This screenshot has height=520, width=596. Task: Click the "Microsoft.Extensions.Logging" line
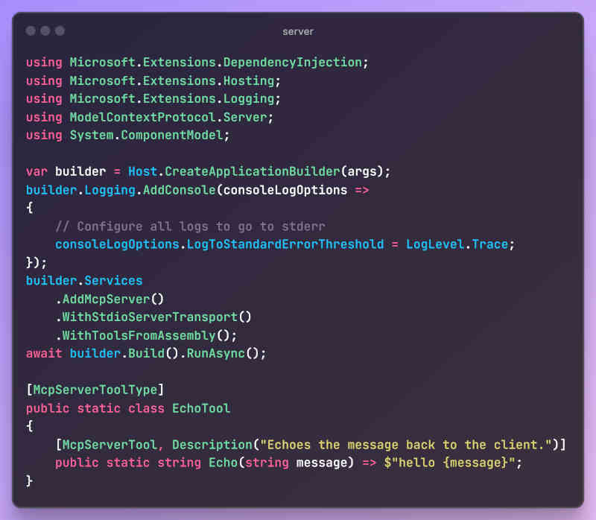(x=153, y=99)
